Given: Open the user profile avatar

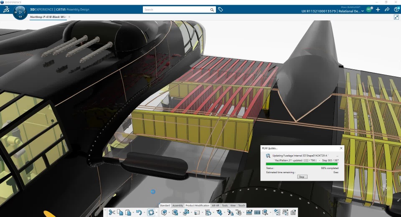Looking at the screenshot, I should point(369,10).
